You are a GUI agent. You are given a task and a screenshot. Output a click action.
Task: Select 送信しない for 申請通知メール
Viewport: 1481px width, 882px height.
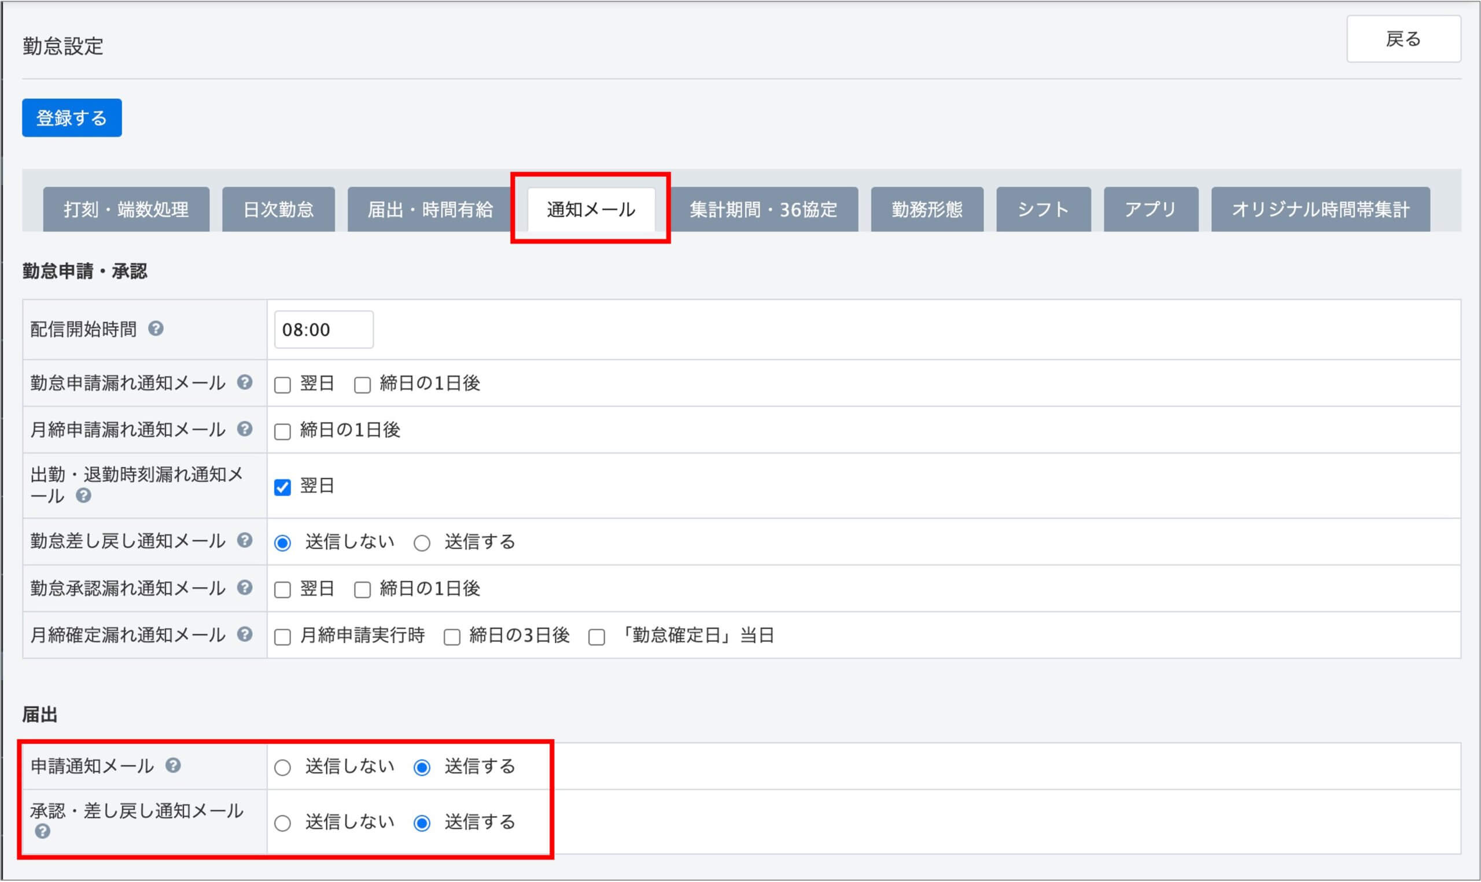click(x=282, y=768)
